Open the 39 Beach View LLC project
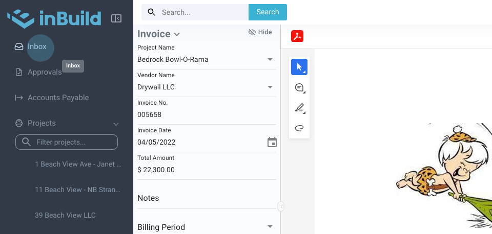This screenshot has height=234, width=492. (x=65, y=215)
